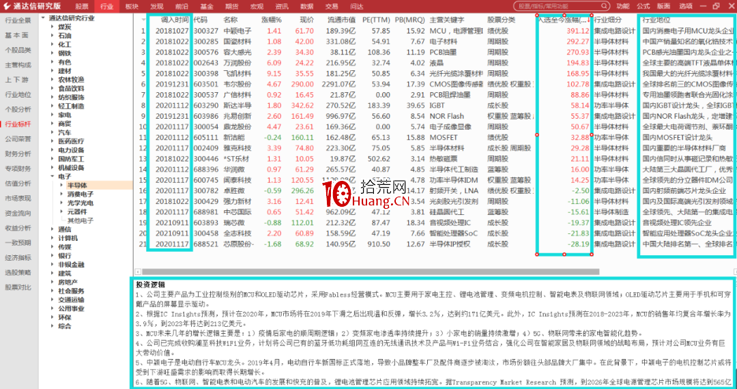The image size is (737, 389).
Task: Open the 功能 menu
Action: click(623, 6)
